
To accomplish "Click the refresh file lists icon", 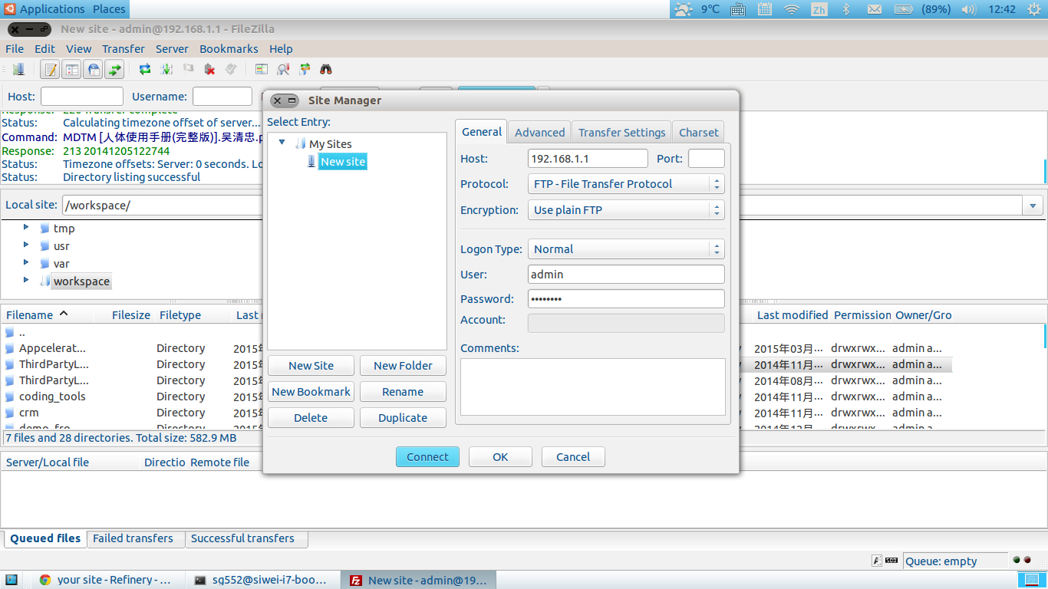I will click(145, 70).
